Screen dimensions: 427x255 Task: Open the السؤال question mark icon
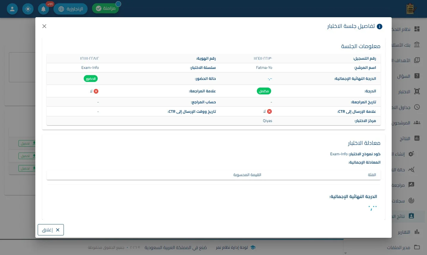pyautogui.click(x=417, y=76)
